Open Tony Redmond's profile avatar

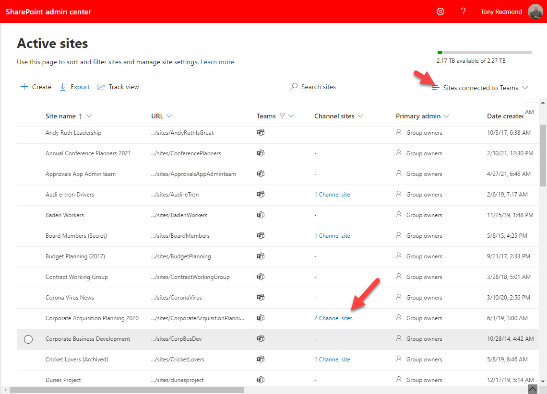535,12
